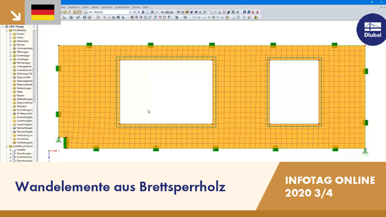The height and width of the screenshot is (217, 386).
Task: Click the navigator panel vertical scrollbar
Action: (34, 66)
